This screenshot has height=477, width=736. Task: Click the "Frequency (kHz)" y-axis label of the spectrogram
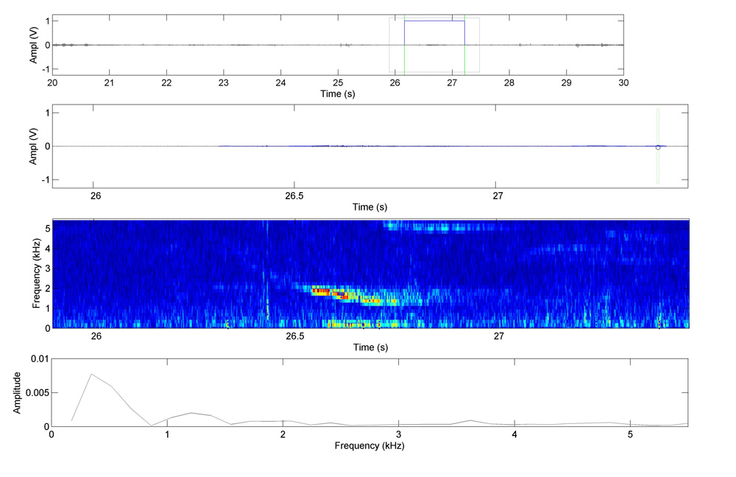35,273
